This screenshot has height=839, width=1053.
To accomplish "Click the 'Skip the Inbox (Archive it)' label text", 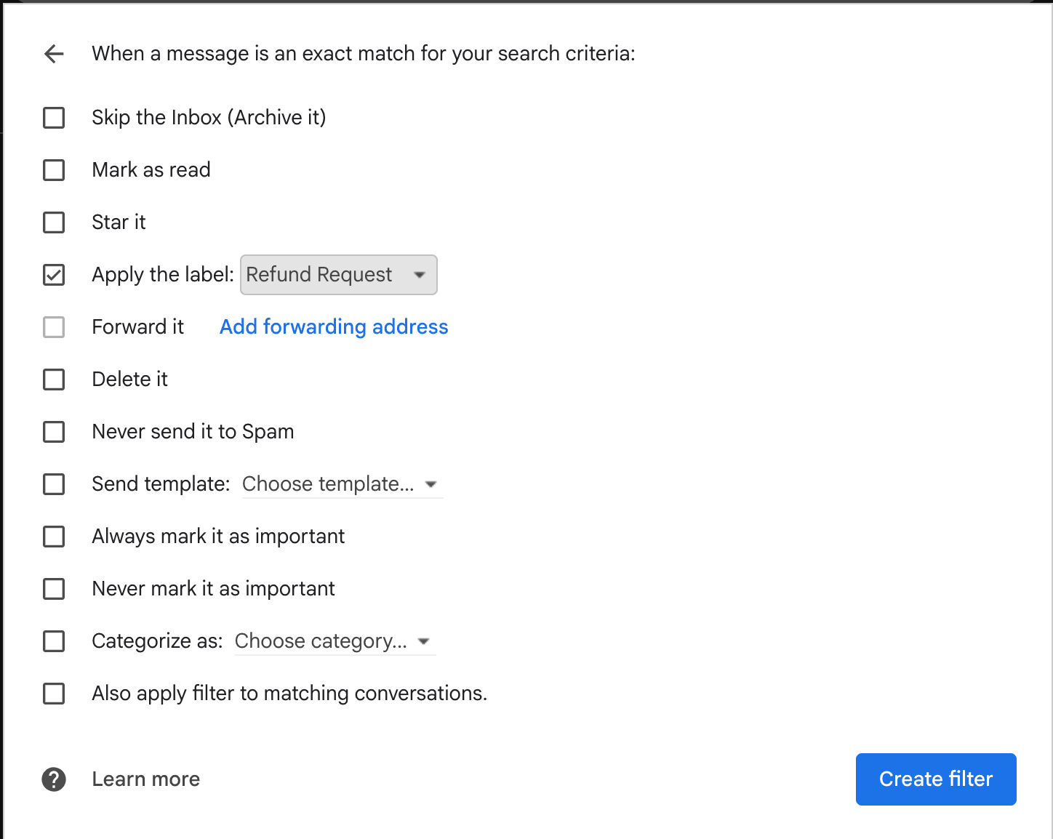I will click(x=209, y=118).
